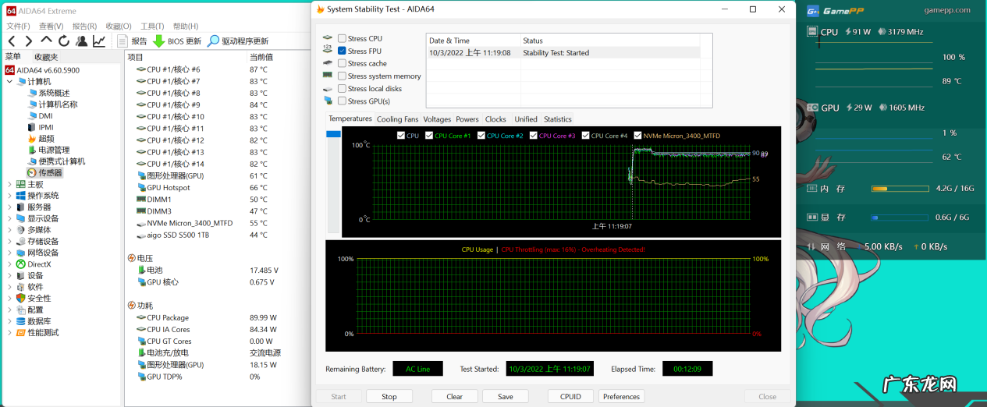Collapse the 计算机 tree node
This screenshot has height=407, width=987.
click(x=10, y=81)
